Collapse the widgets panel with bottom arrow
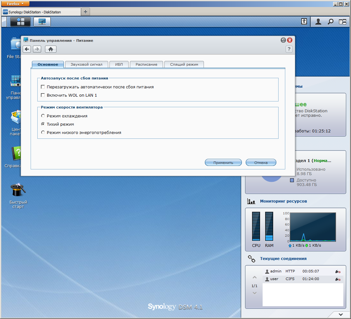351x319 pixels. point(340,315)
